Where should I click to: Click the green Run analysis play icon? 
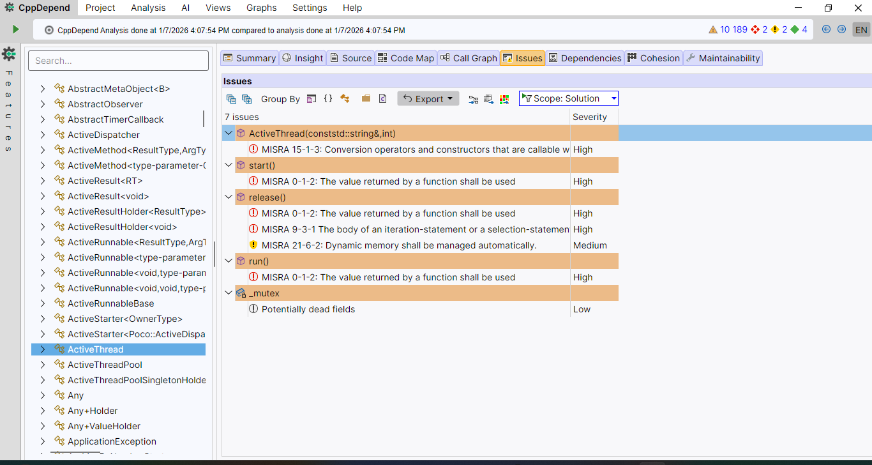[x=15, y=29]
